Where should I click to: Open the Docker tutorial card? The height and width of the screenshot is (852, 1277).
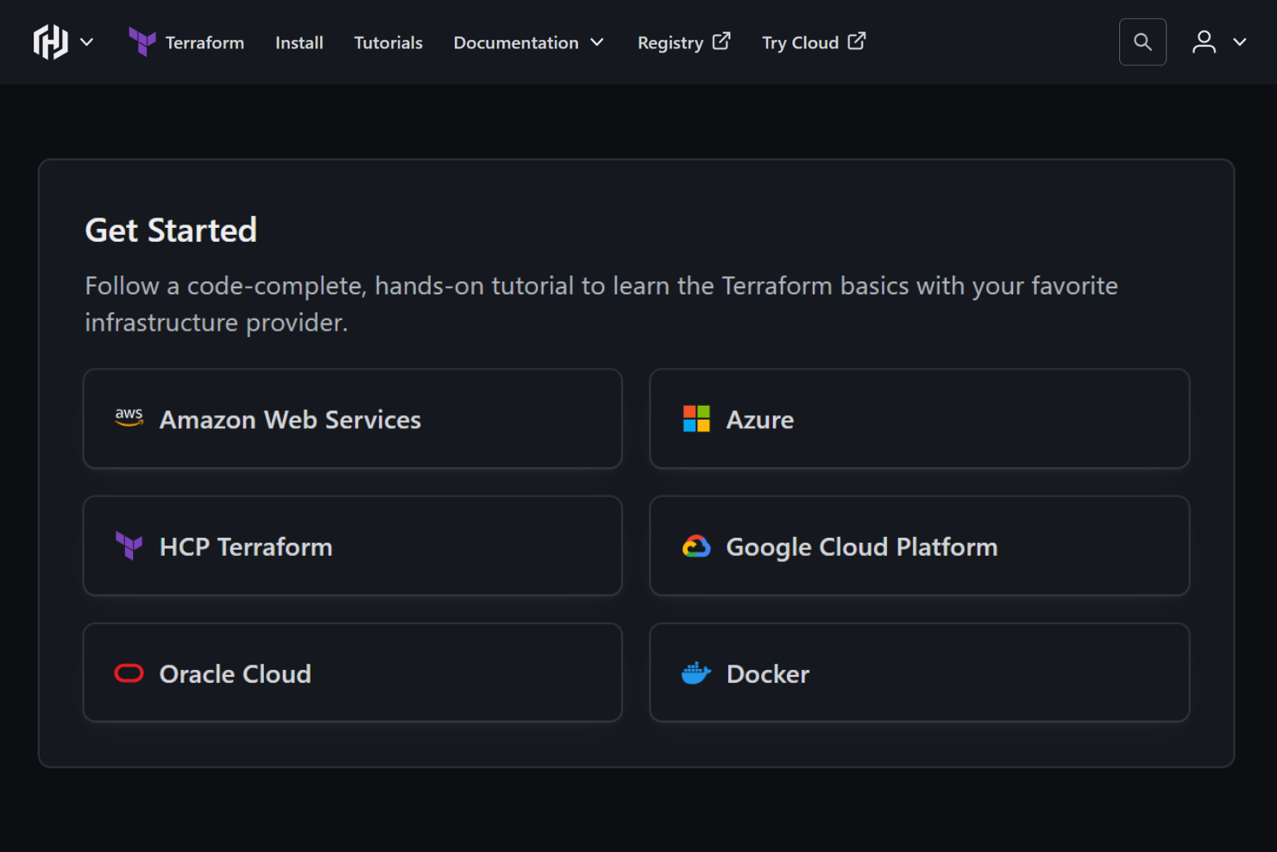[x=919, y=673]
